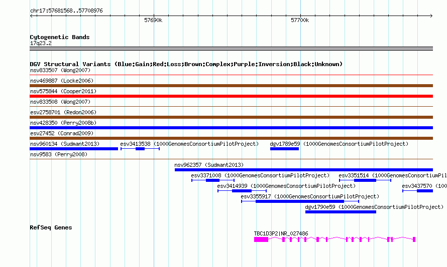Screen dimensions: 447x267
Task: Open the nsv833508 (Wong2007) variant label
Action: coord(60,102)
